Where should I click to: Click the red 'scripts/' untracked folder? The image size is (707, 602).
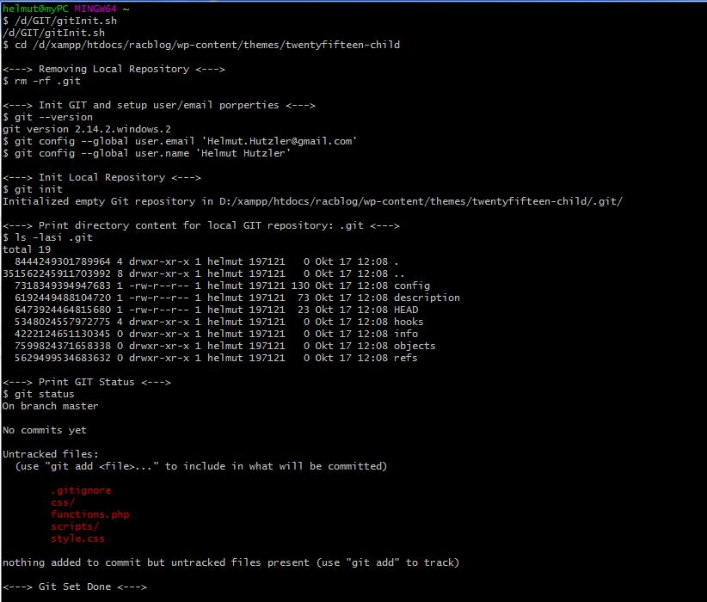tap(75, 526)
